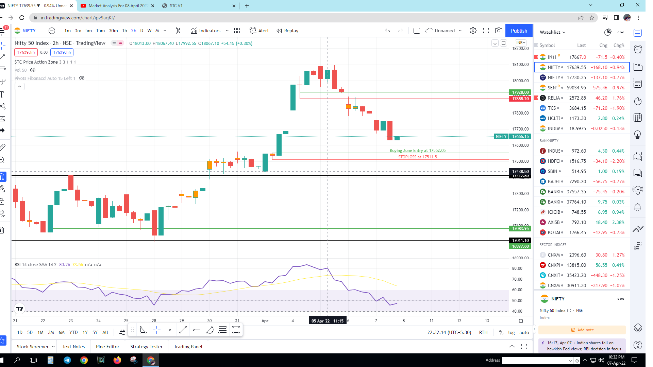Image resolution: width=653 pixels, height=367 pixels.
Task: Toggle log scale on price axis
Action: [x=511, y=332]
